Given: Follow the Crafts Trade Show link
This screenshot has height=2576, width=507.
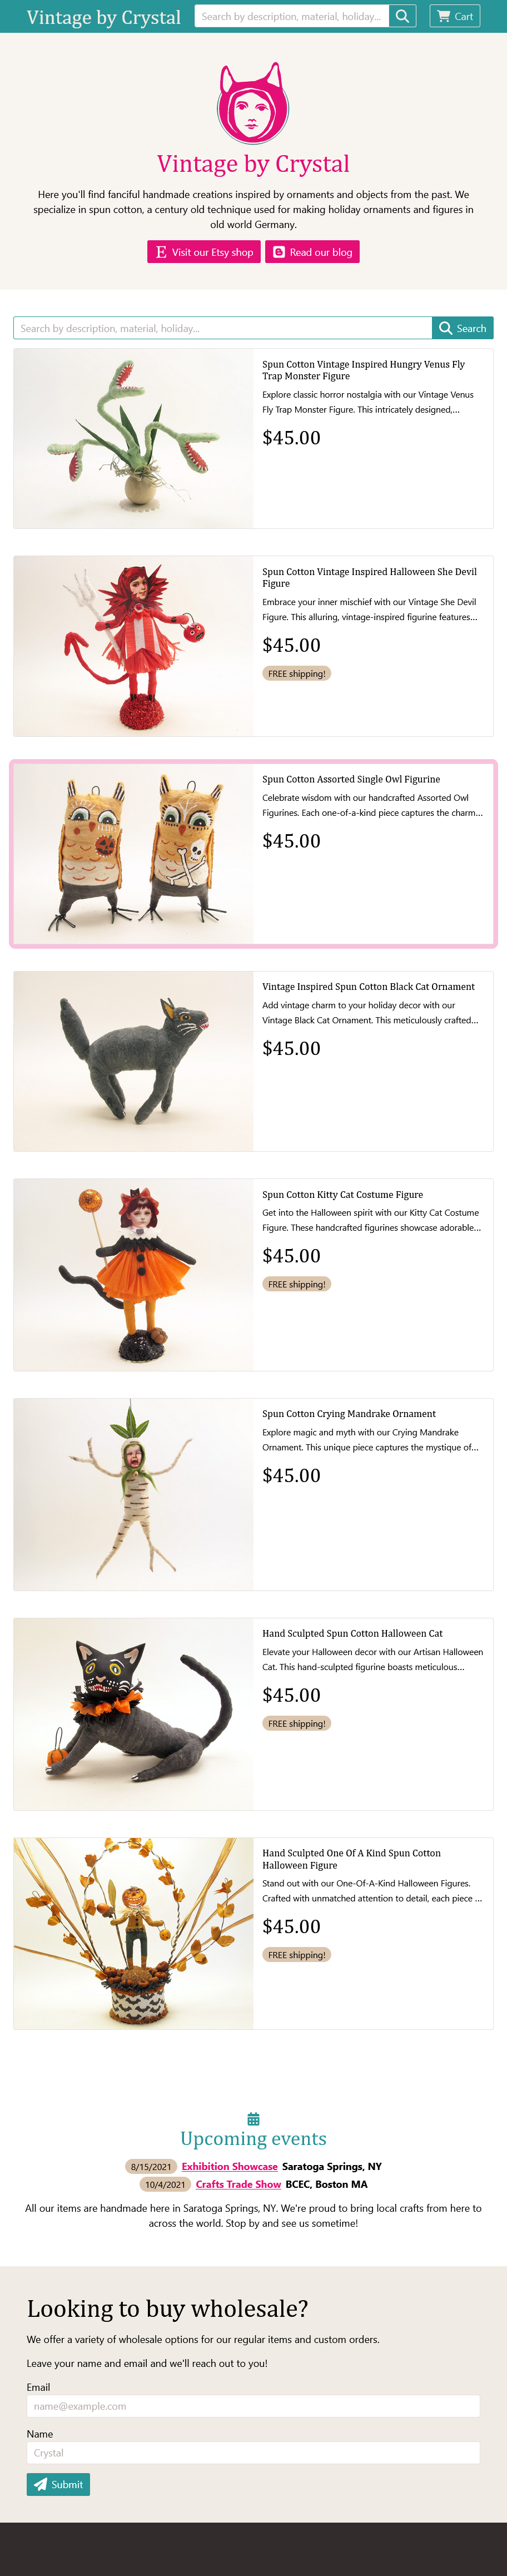Looking at the screenshot, I should coord(238,2185).
